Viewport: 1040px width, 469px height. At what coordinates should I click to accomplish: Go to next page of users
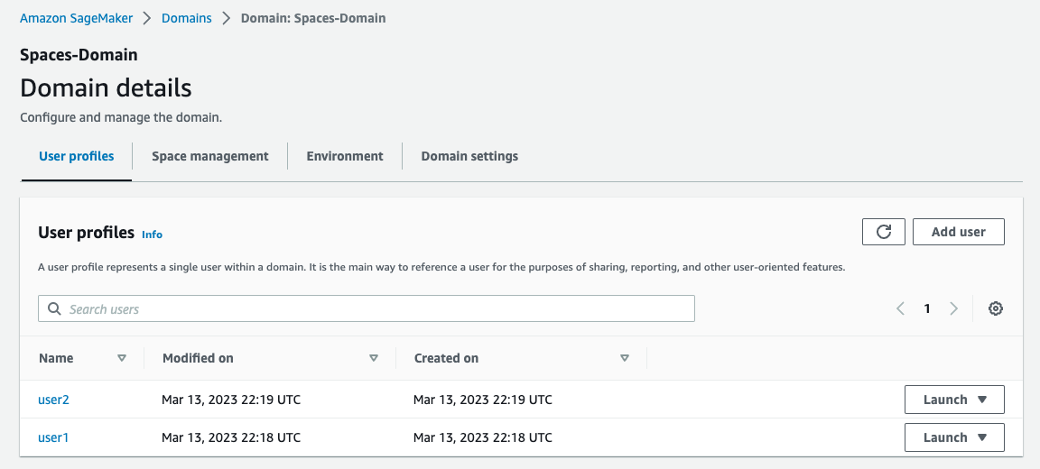pos(953,308)
